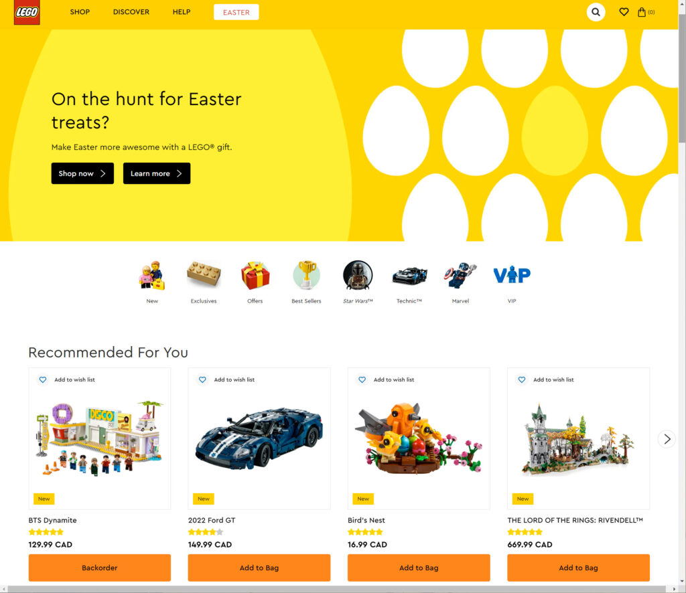The width and height of the screenshot is (686, 593).
Task: Open the HELP menu item
Action: pos(182,12)
